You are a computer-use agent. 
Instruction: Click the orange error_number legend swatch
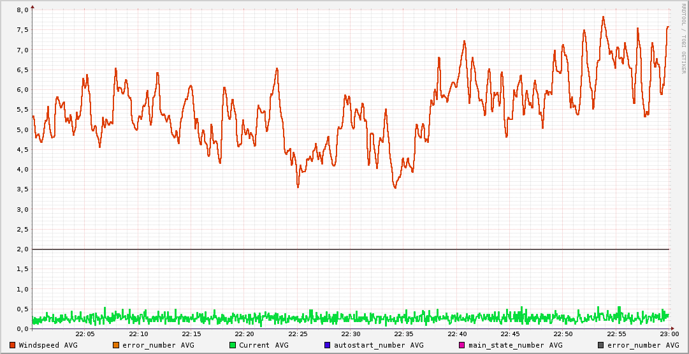tap(116, 345)
